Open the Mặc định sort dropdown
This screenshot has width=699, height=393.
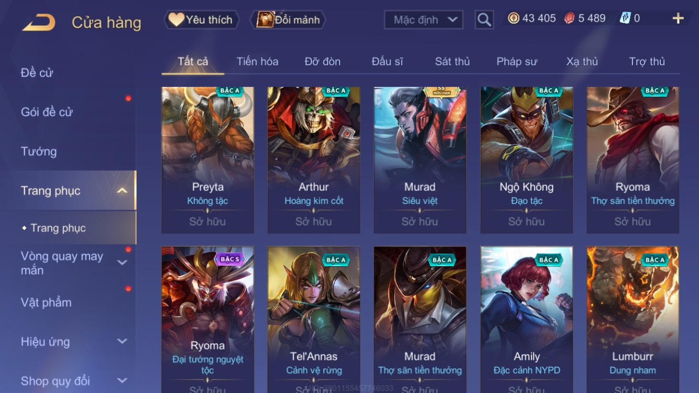pyautogui.click(x=423, y=20)
